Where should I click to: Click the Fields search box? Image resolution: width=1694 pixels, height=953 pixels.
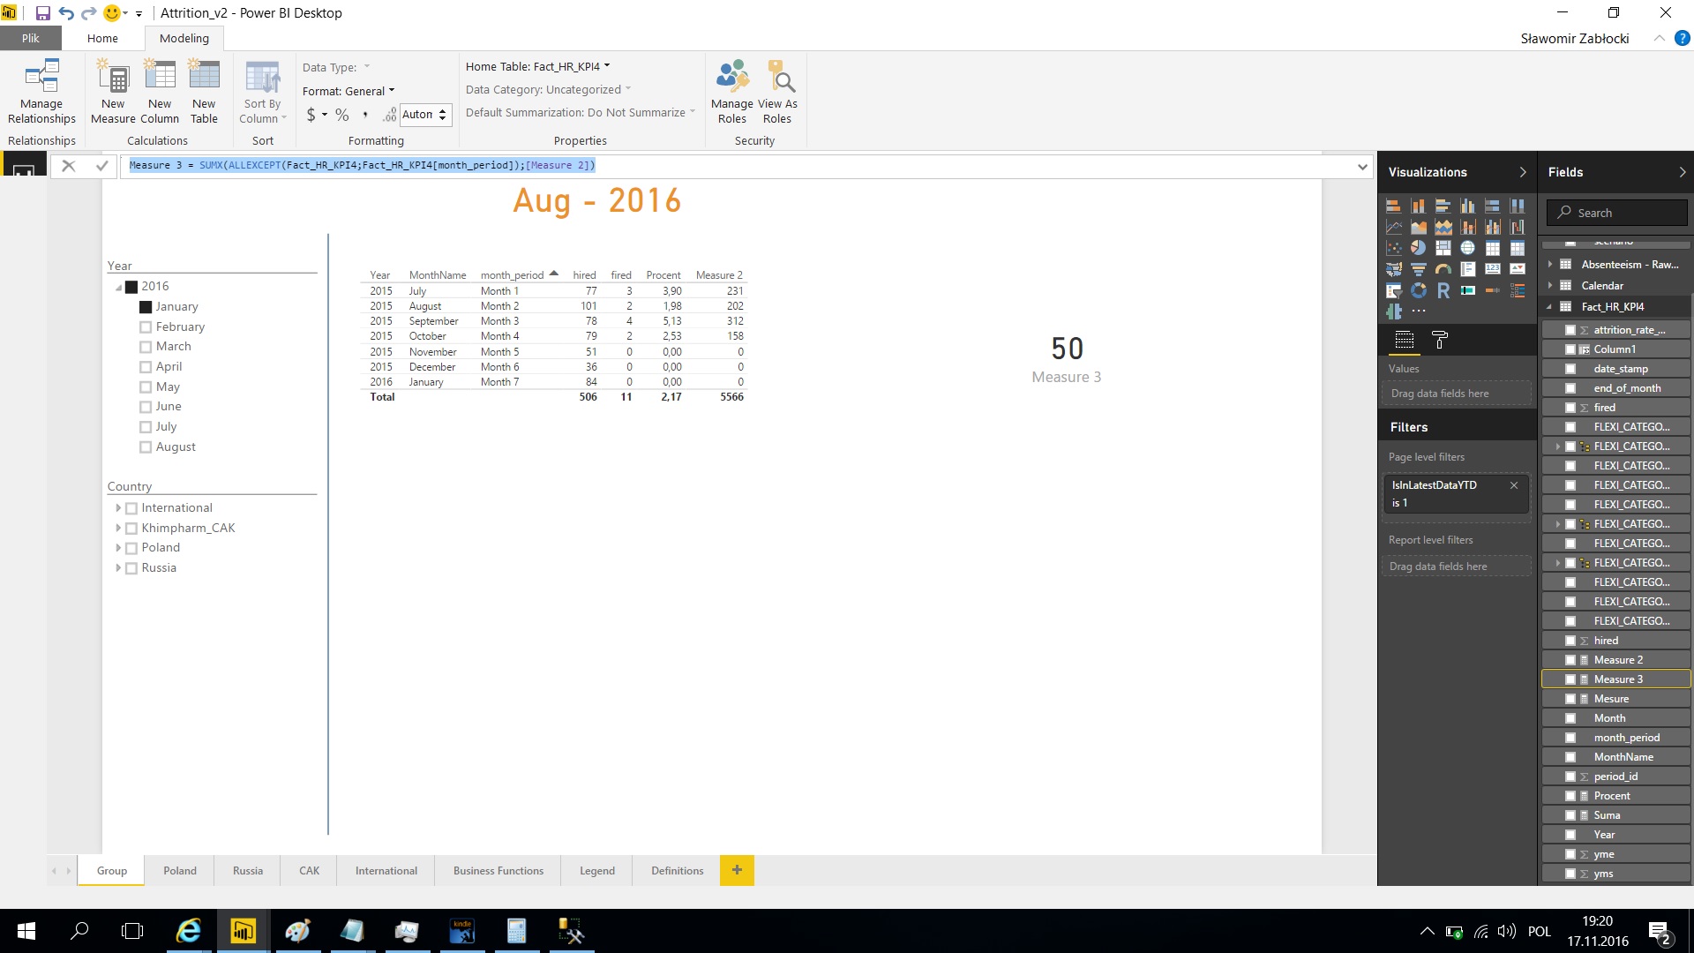point(1616,213)
